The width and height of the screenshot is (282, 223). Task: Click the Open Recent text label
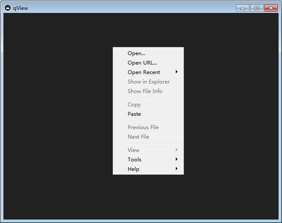144,72
